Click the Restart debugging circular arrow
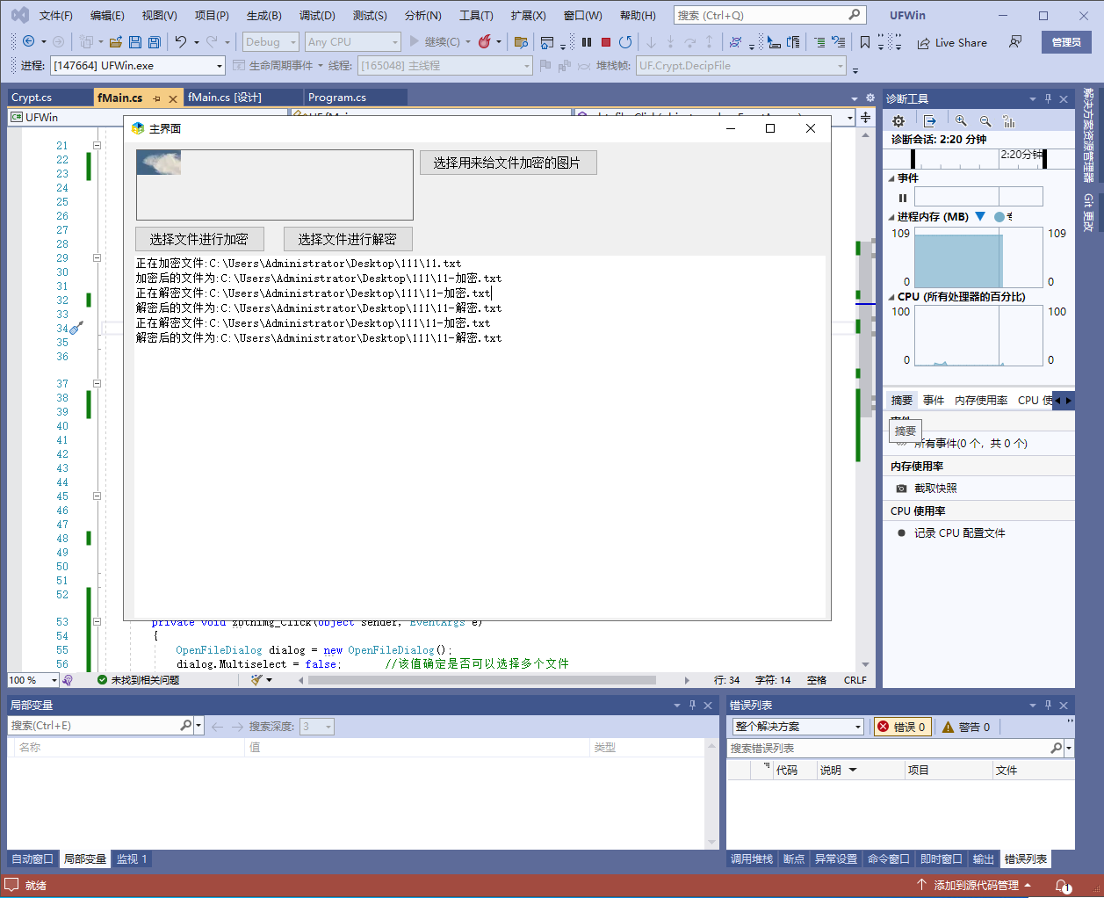Image resolution: width=1104 pixels, height=898 pixels. [x=625, y=41]
